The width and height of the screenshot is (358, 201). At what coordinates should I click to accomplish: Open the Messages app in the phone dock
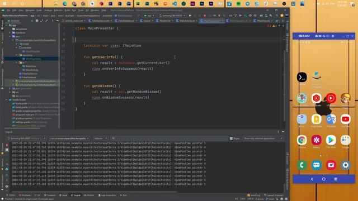[x=317, y=165]
